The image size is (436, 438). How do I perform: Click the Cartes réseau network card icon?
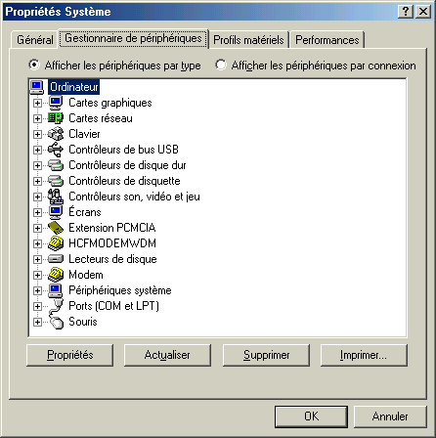[56, 118]
